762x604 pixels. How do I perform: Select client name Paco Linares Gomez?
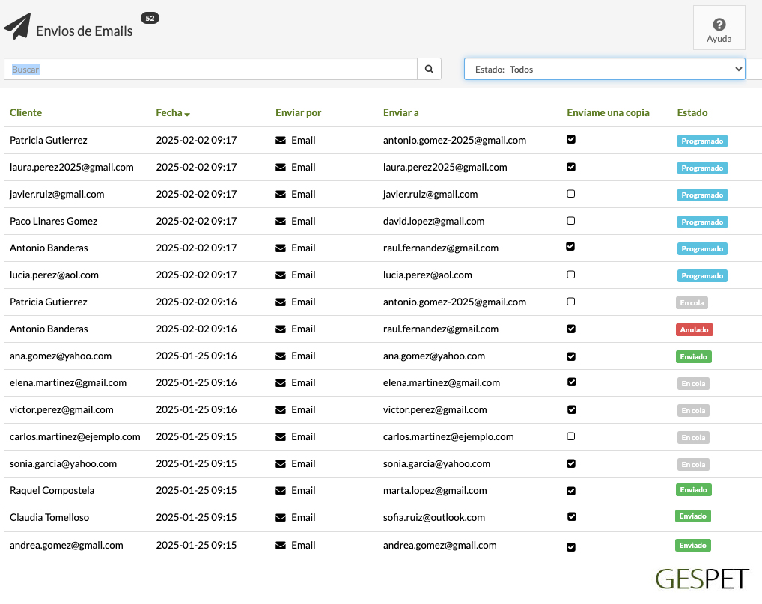tap(53, 221)
